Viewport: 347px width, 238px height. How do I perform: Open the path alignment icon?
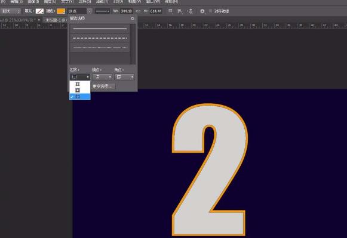coord(180,11)
